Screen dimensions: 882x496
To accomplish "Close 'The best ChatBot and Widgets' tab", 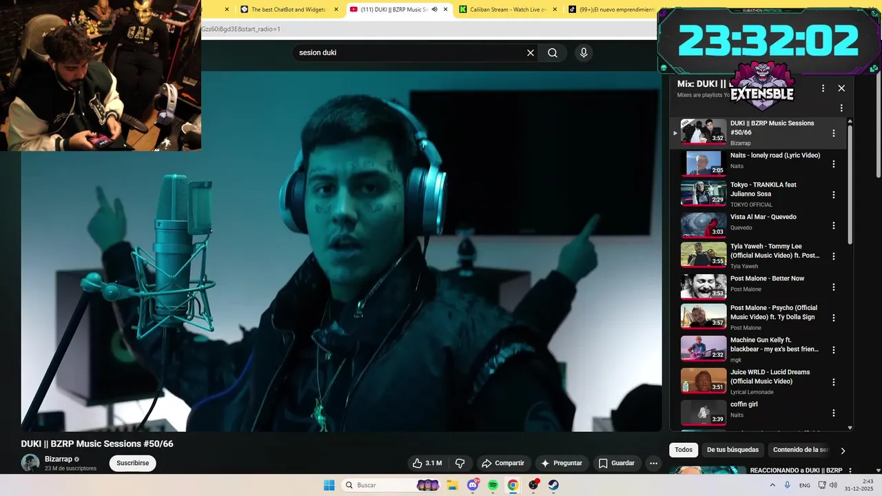I will pos(336,10).
